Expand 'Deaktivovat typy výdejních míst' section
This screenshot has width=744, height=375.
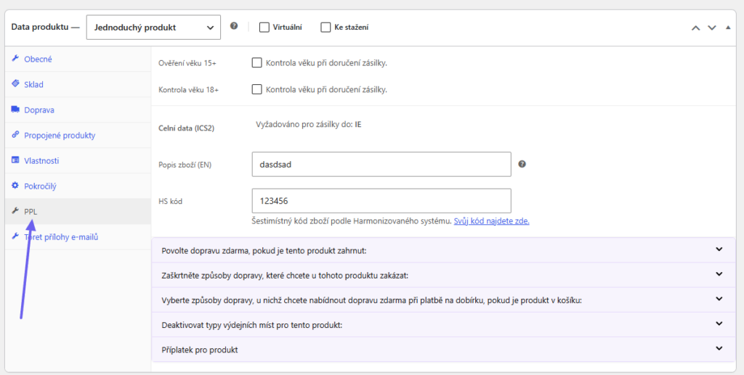(442, 325)
